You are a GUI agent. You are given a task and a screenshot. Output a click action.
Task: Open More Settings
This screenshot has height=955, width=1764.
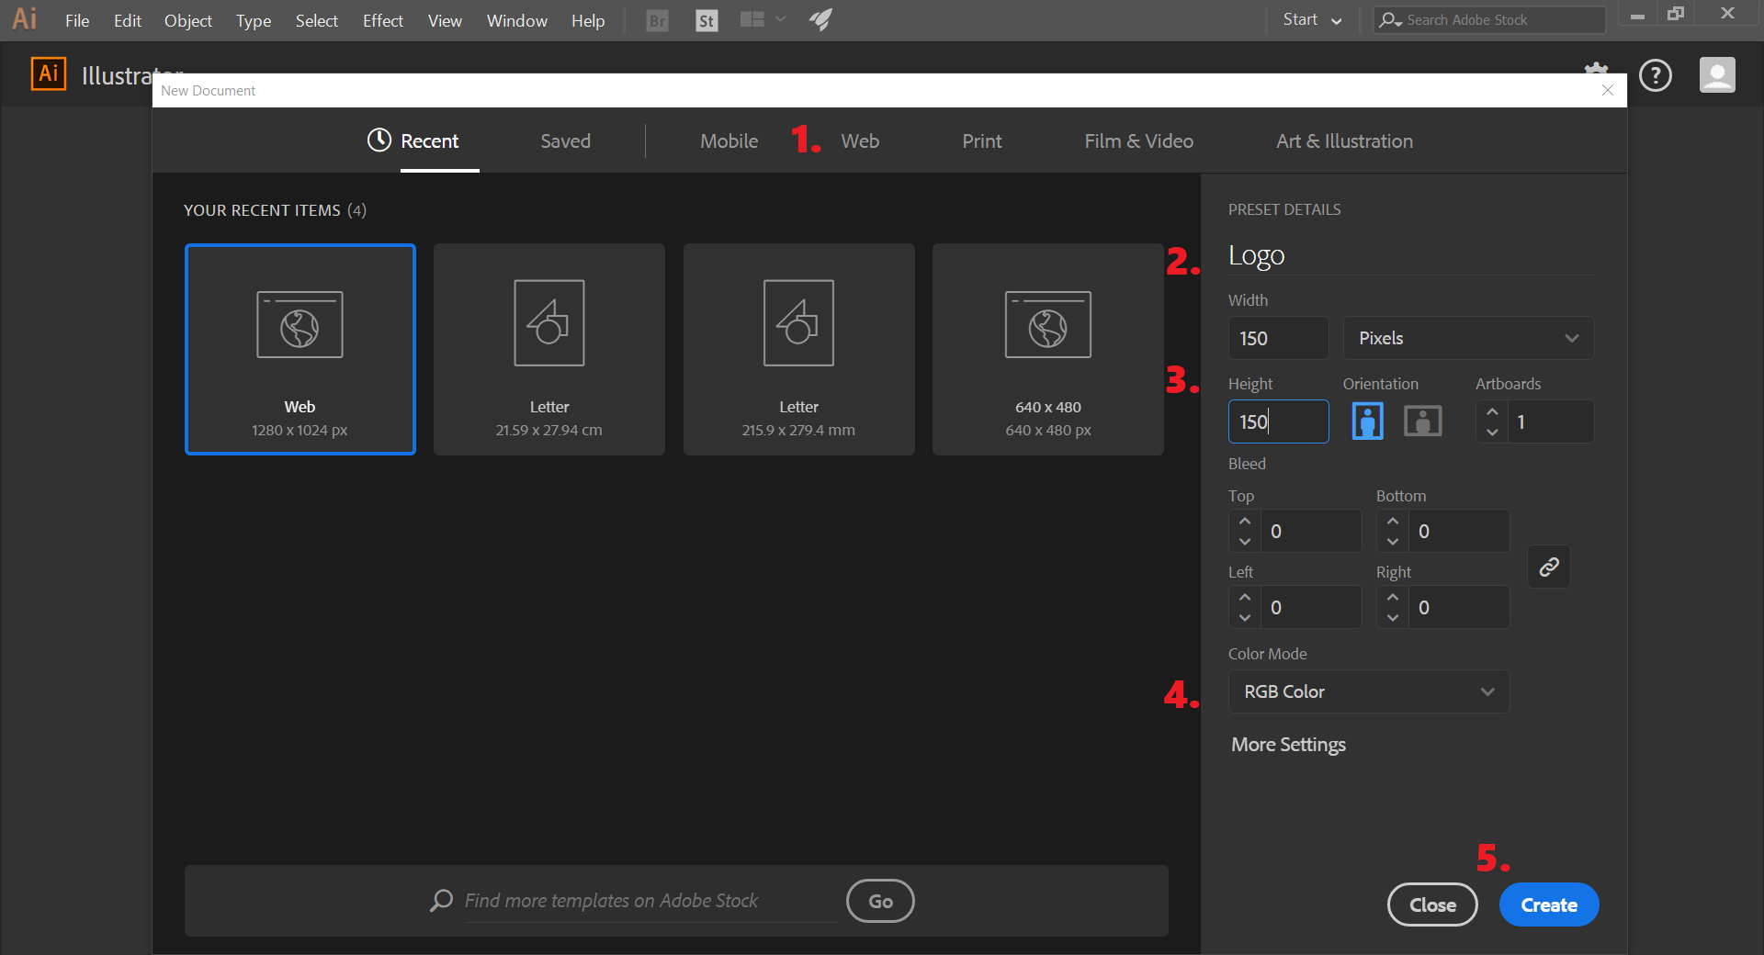1288,745
